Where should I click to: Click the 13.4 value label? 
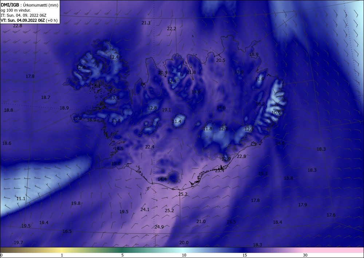pyautogui.click(x=114, y=98)
